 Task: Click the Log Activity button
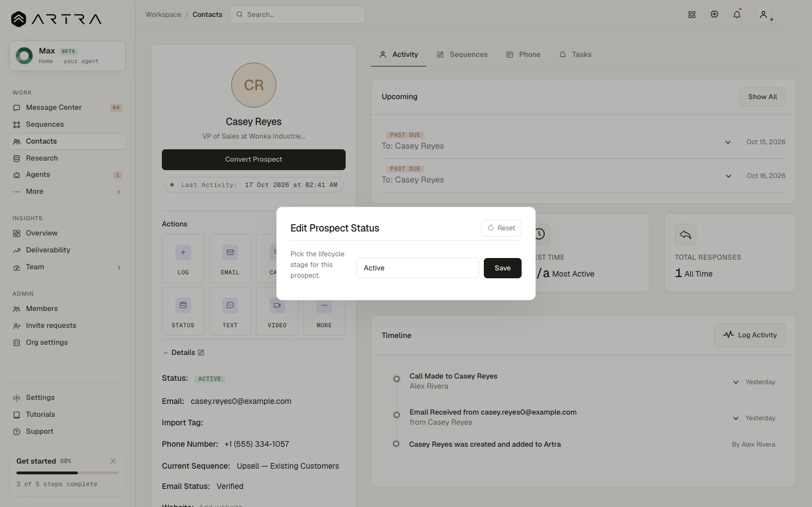point(749,335)
